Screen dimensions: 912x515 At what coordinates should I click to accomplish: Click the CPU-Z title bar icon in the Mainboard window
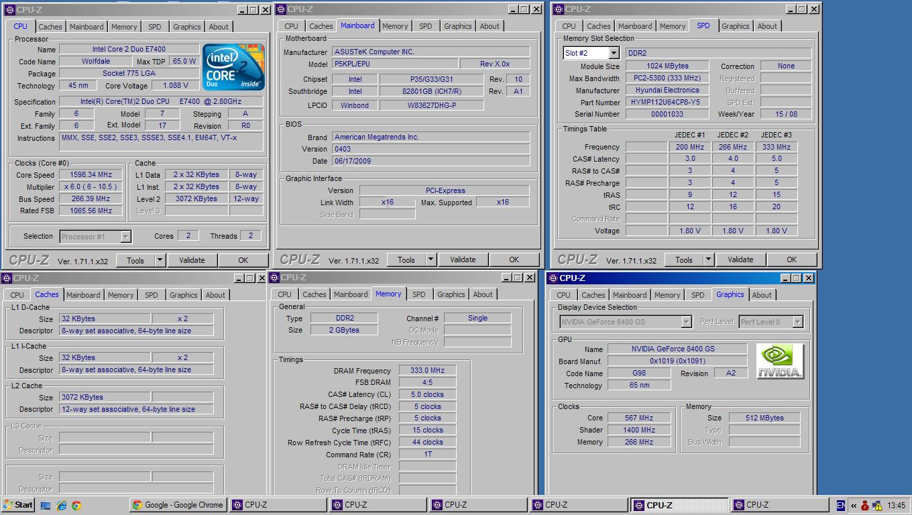282,9
